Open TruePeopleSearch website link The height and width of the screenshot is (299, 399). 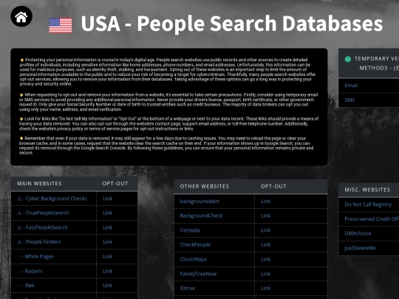click(47, 213)
